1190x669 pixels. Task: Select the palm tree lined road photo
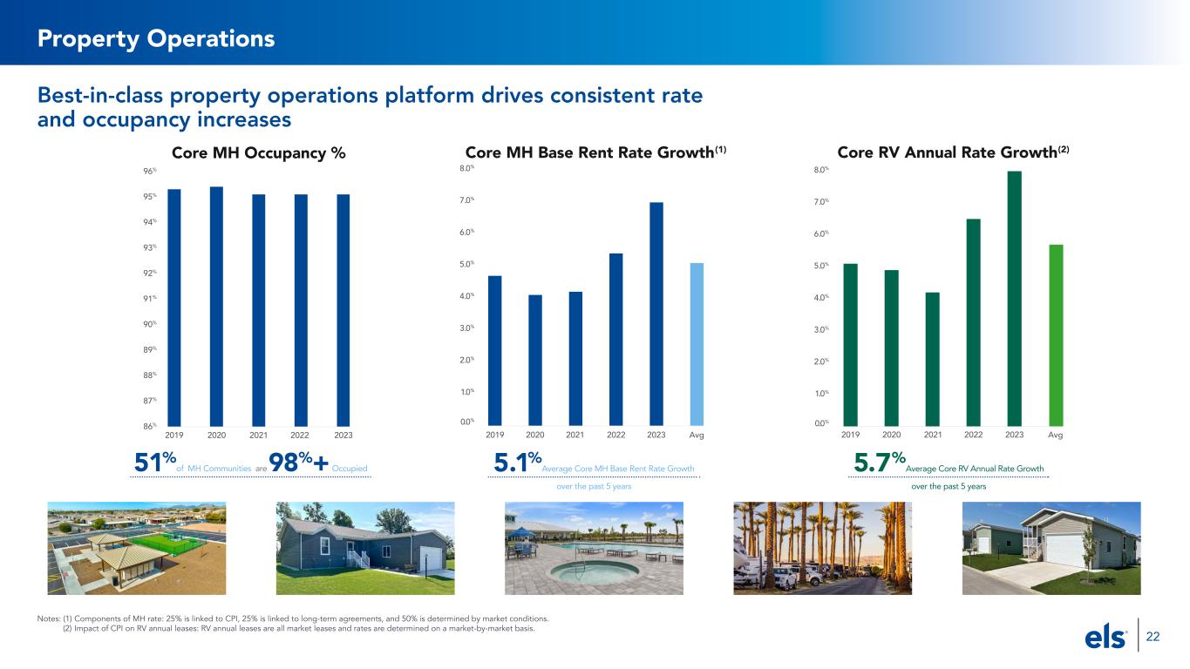point(823,548)
